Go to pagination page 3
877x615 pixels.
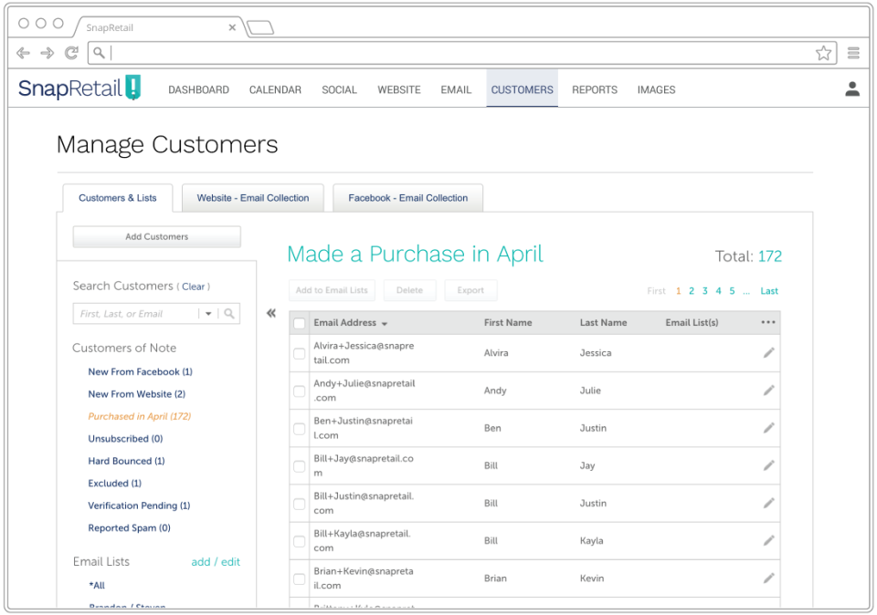point(704,290)
